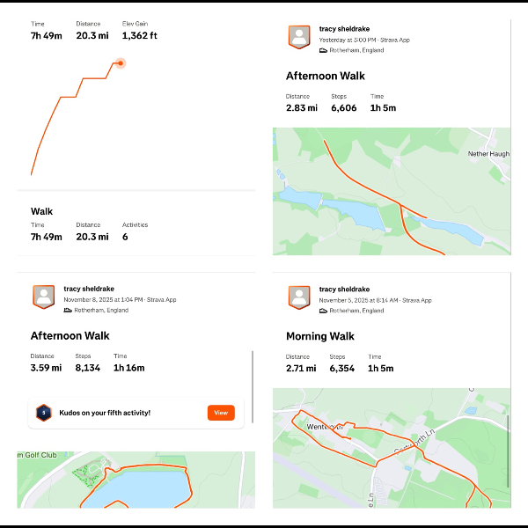Open the Nether Haugh route map
The width and height of the screenshot is (528, 528).
[392, 191]
